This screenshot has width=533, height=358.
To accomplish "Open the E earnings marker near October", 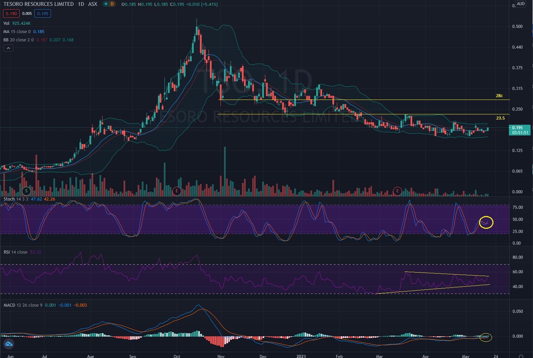I will (177, 191).
